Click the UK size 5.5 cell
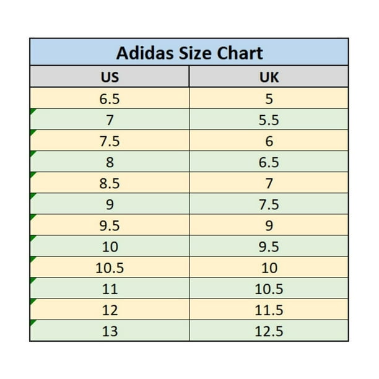The height and width of the screenshot is (379, 379). pyautogui.click(x=269, y=120)
